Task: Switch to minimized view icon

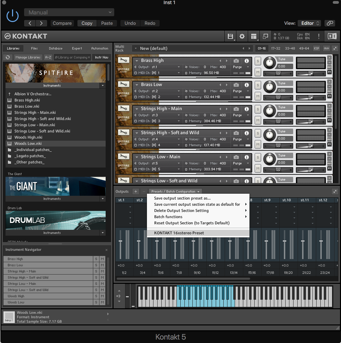Action: (265, 36)
